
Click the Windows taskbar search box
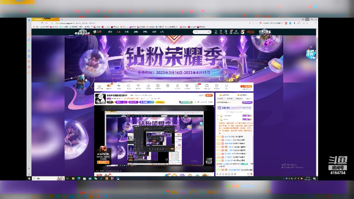pyautogui.click(x=48, y=179)
